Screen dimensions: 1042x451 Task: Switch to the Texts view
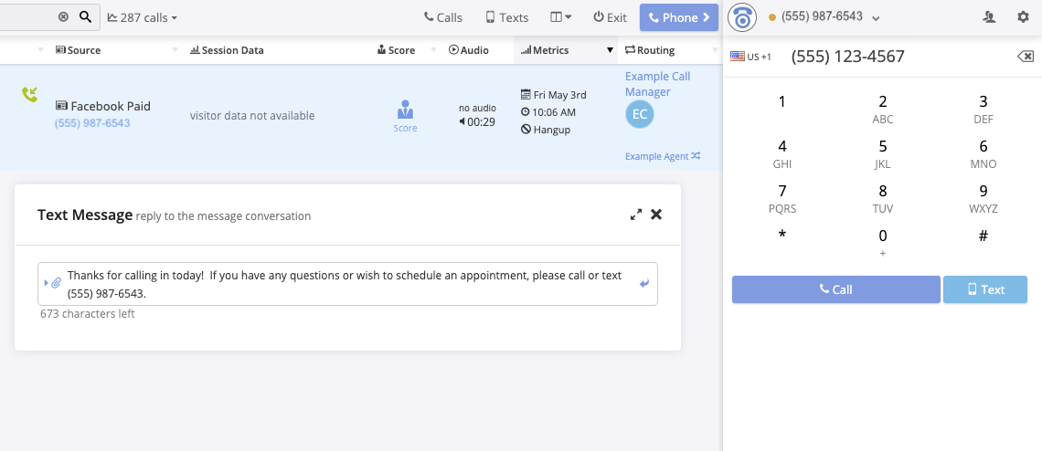506,17
